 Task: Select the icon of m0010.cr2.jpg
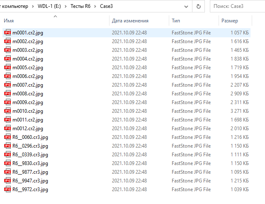pyautogui.click(x=7, y=111)
